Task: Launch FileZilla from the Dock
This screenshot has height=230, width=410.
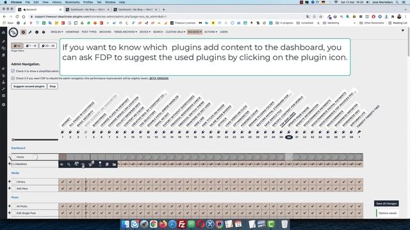Action: point(182,224)
